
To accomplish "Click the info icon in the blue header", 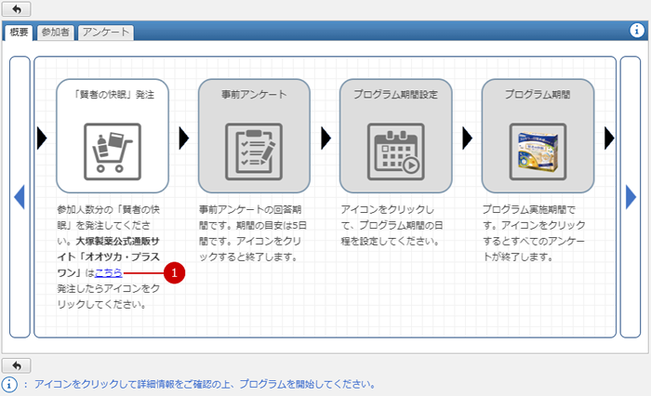I will (x=637, y=31).
